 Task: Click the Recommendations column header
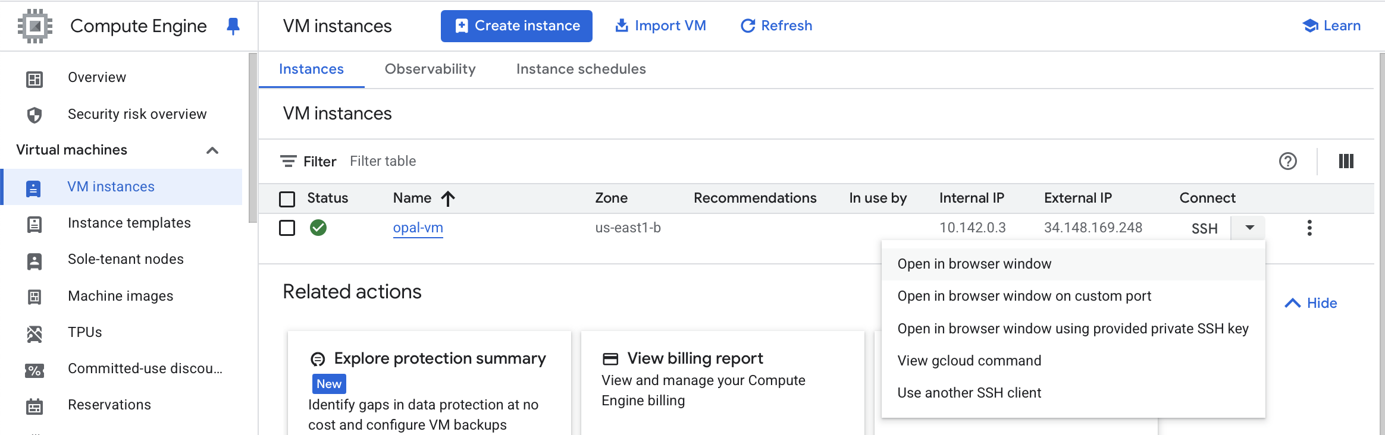pos(755,198)
